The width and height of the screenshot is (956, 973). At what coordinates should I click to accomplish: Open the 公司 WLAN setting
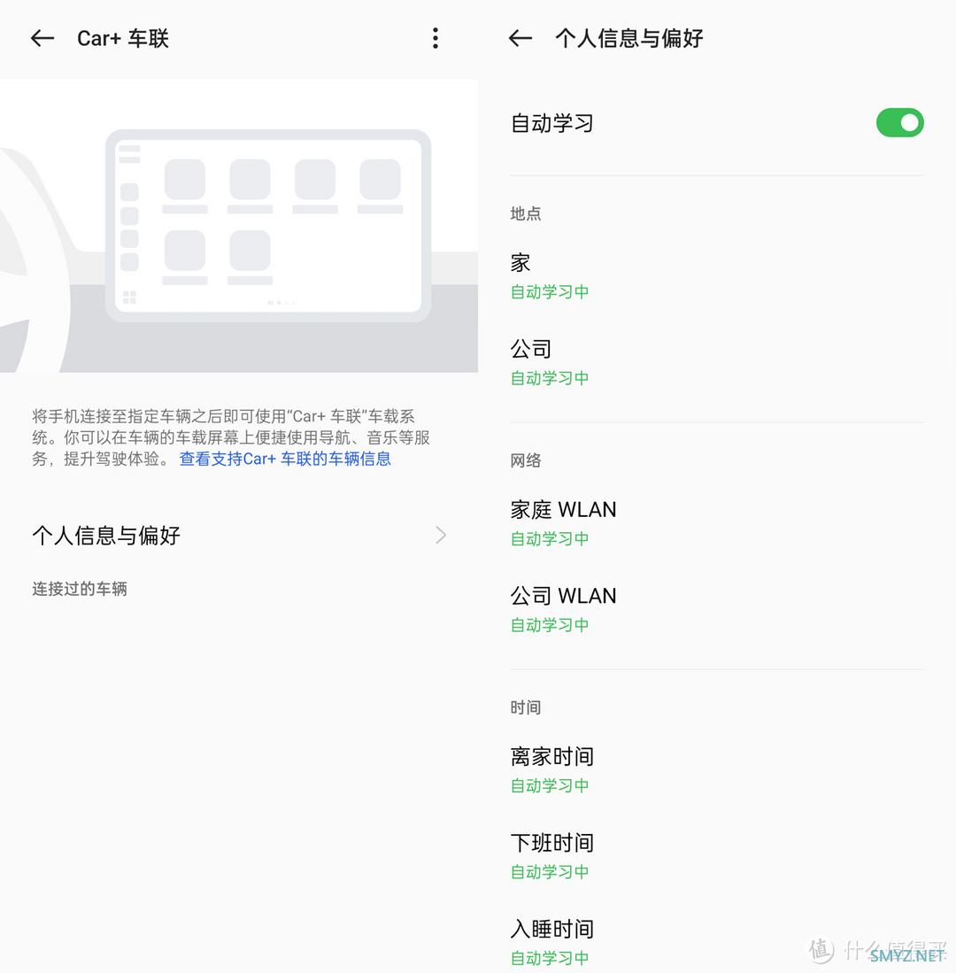(x=717, y=609)
